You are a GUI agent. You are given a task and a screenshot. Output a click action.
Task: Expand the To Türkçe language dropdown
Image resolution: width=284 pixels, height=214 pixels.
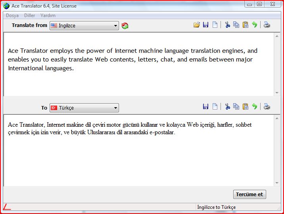coord(84,108)
